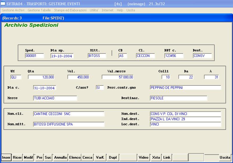
Task: Open the Gestione Tabelle menu
Action: click(39, 10)
